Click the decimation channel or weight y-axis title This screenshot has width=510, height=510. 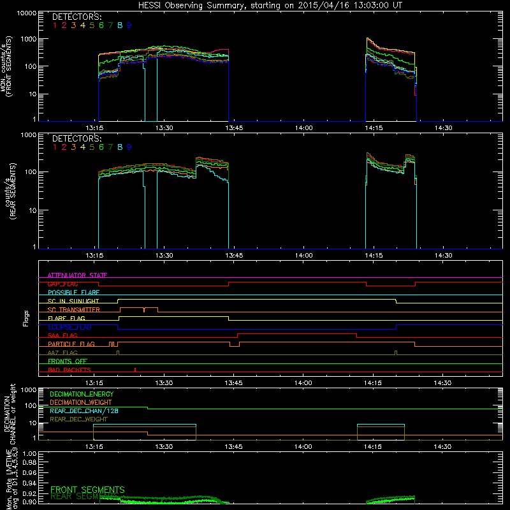tap(10, 414)
